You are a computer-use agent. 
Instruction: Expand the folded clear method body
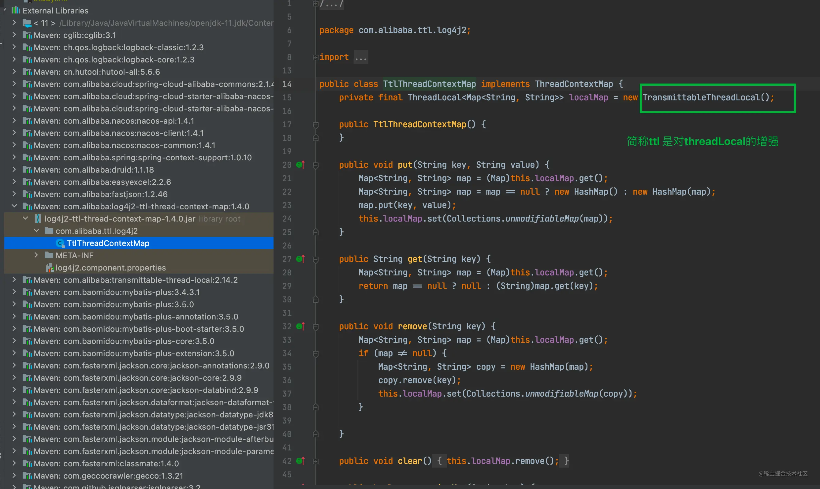pyautogui.click(x=315, y=461)
